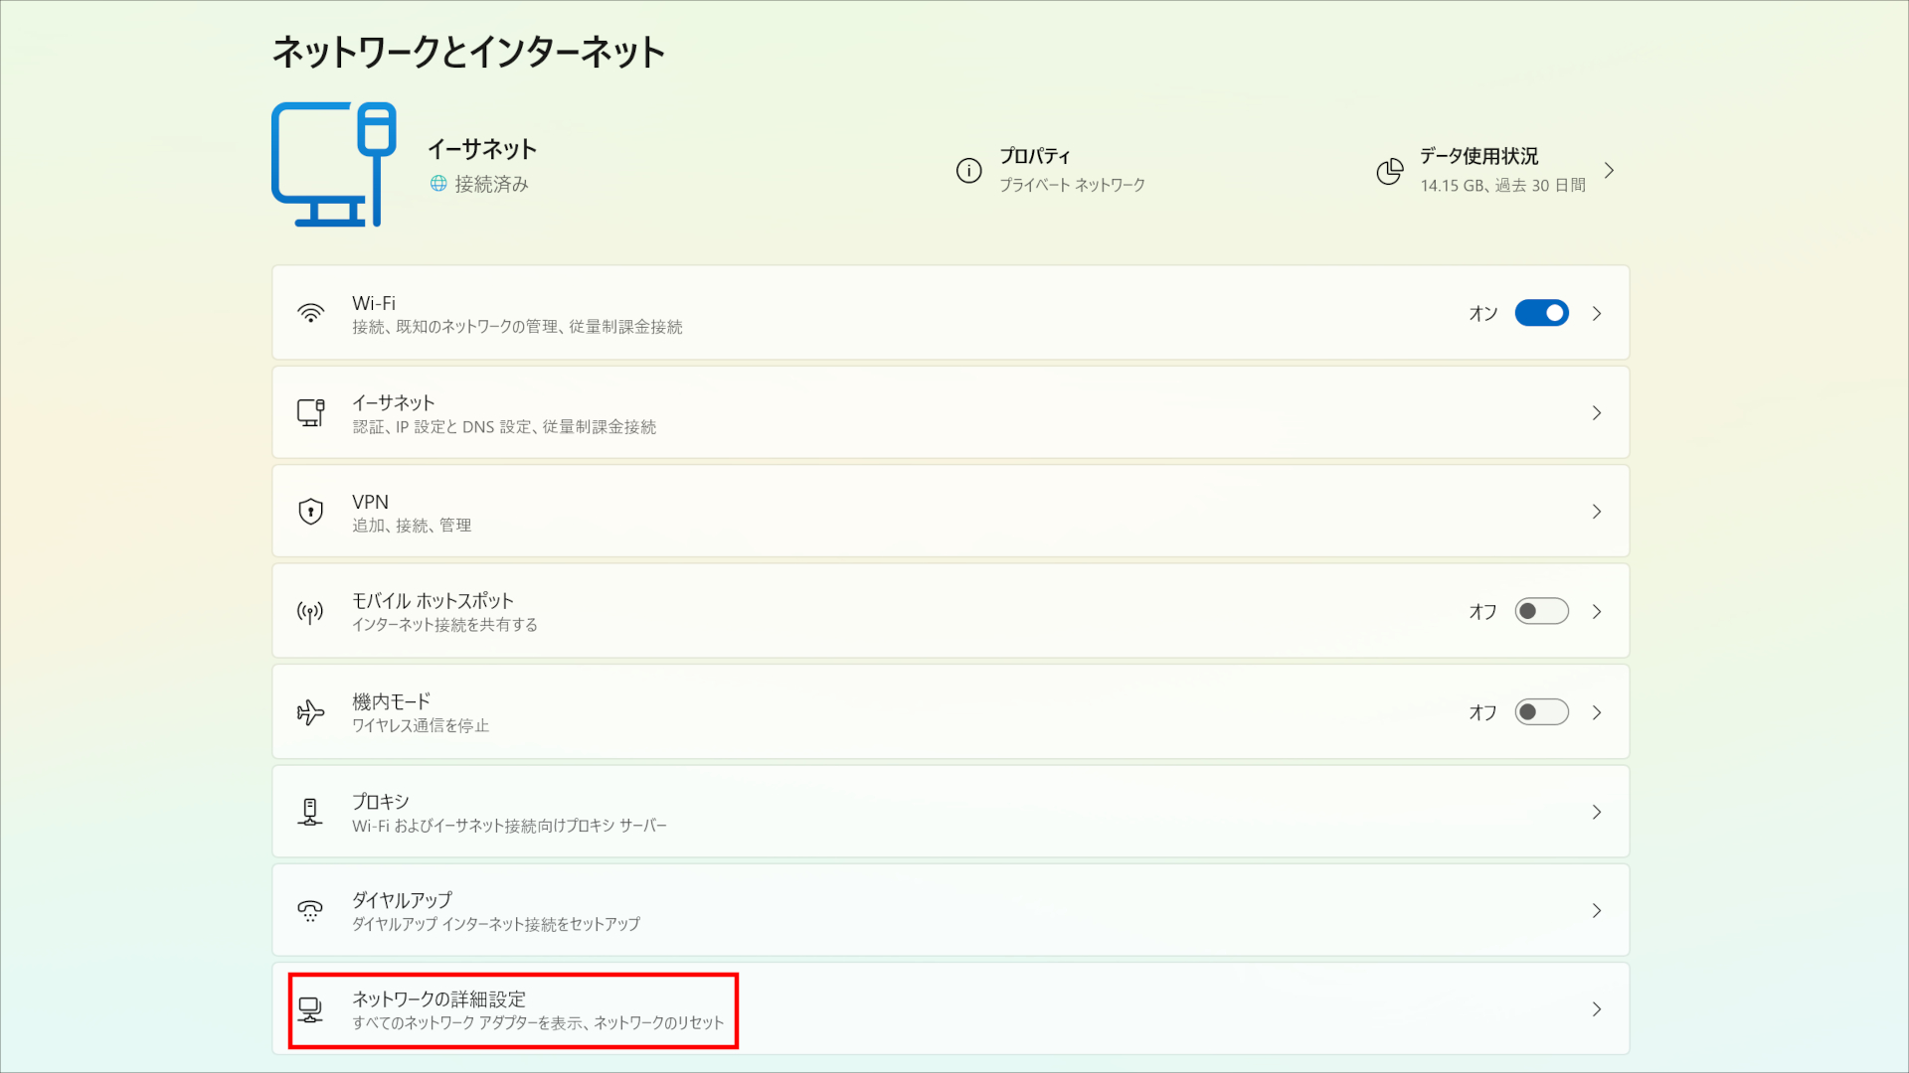Expand the プロキシ settings chevron
The width and height of the screenshot is (1909, 1073).
click(1597, 811)
